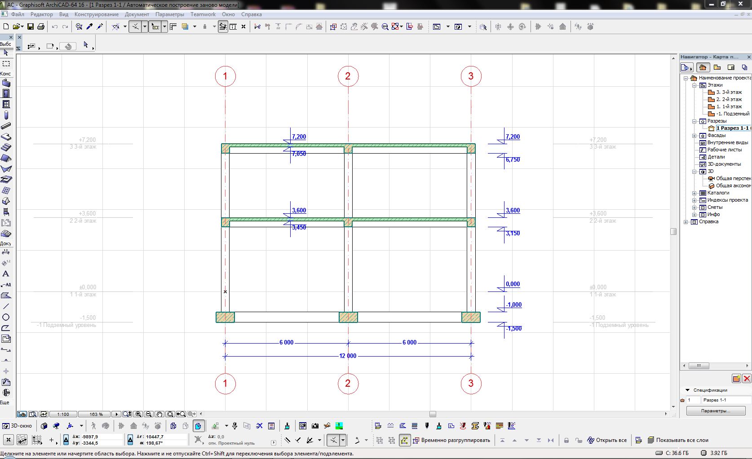Image resolution: width=752 pixels, height=459 pixels.
Task: Click the Print icon in the top toolbar
Action: [x=41, y=26]
